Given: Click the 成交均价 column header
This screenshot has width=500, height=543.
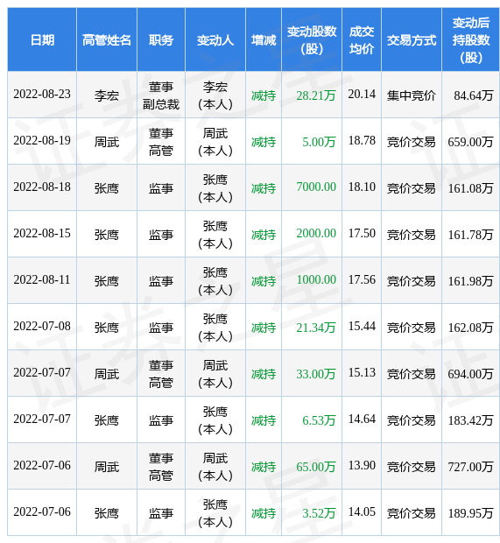Looking at the screenshot, I should click(x=362, y=39).
